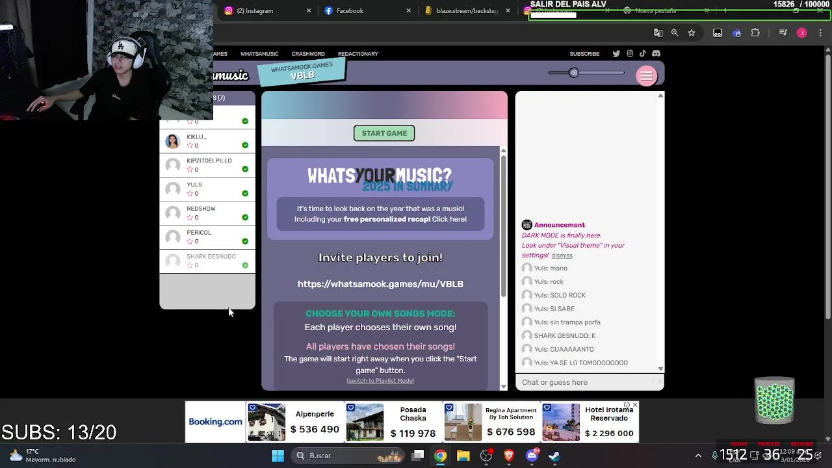Switch to the Facebook browser tab
This screenshot has height=468, width=832.
click(x=367, y=10)
